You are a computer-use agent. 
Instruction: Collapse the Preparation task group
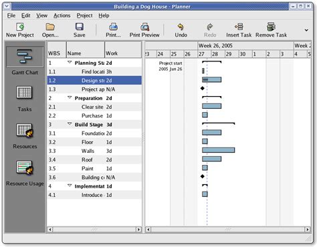pyautogui.click(x=70, y=97)
